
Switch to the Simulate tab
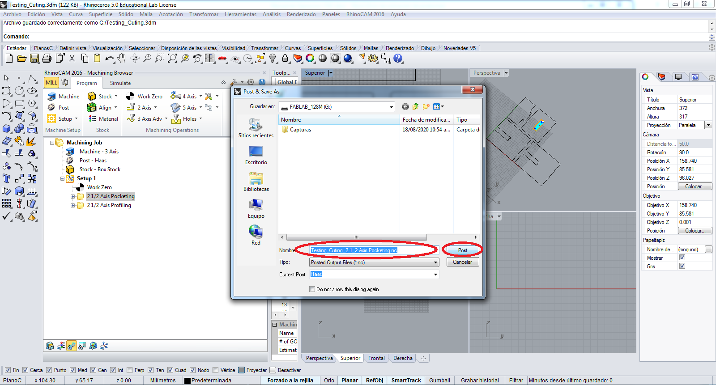pos(120,83)
